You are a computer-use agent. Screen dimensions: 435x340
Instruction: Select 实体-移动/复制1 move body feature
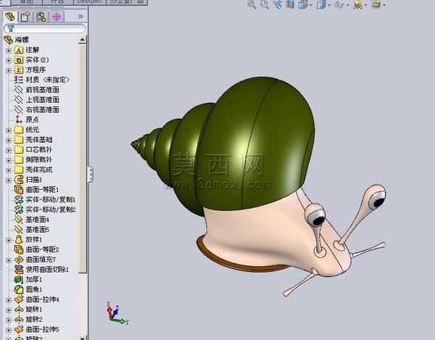click(x=45, y=199)
